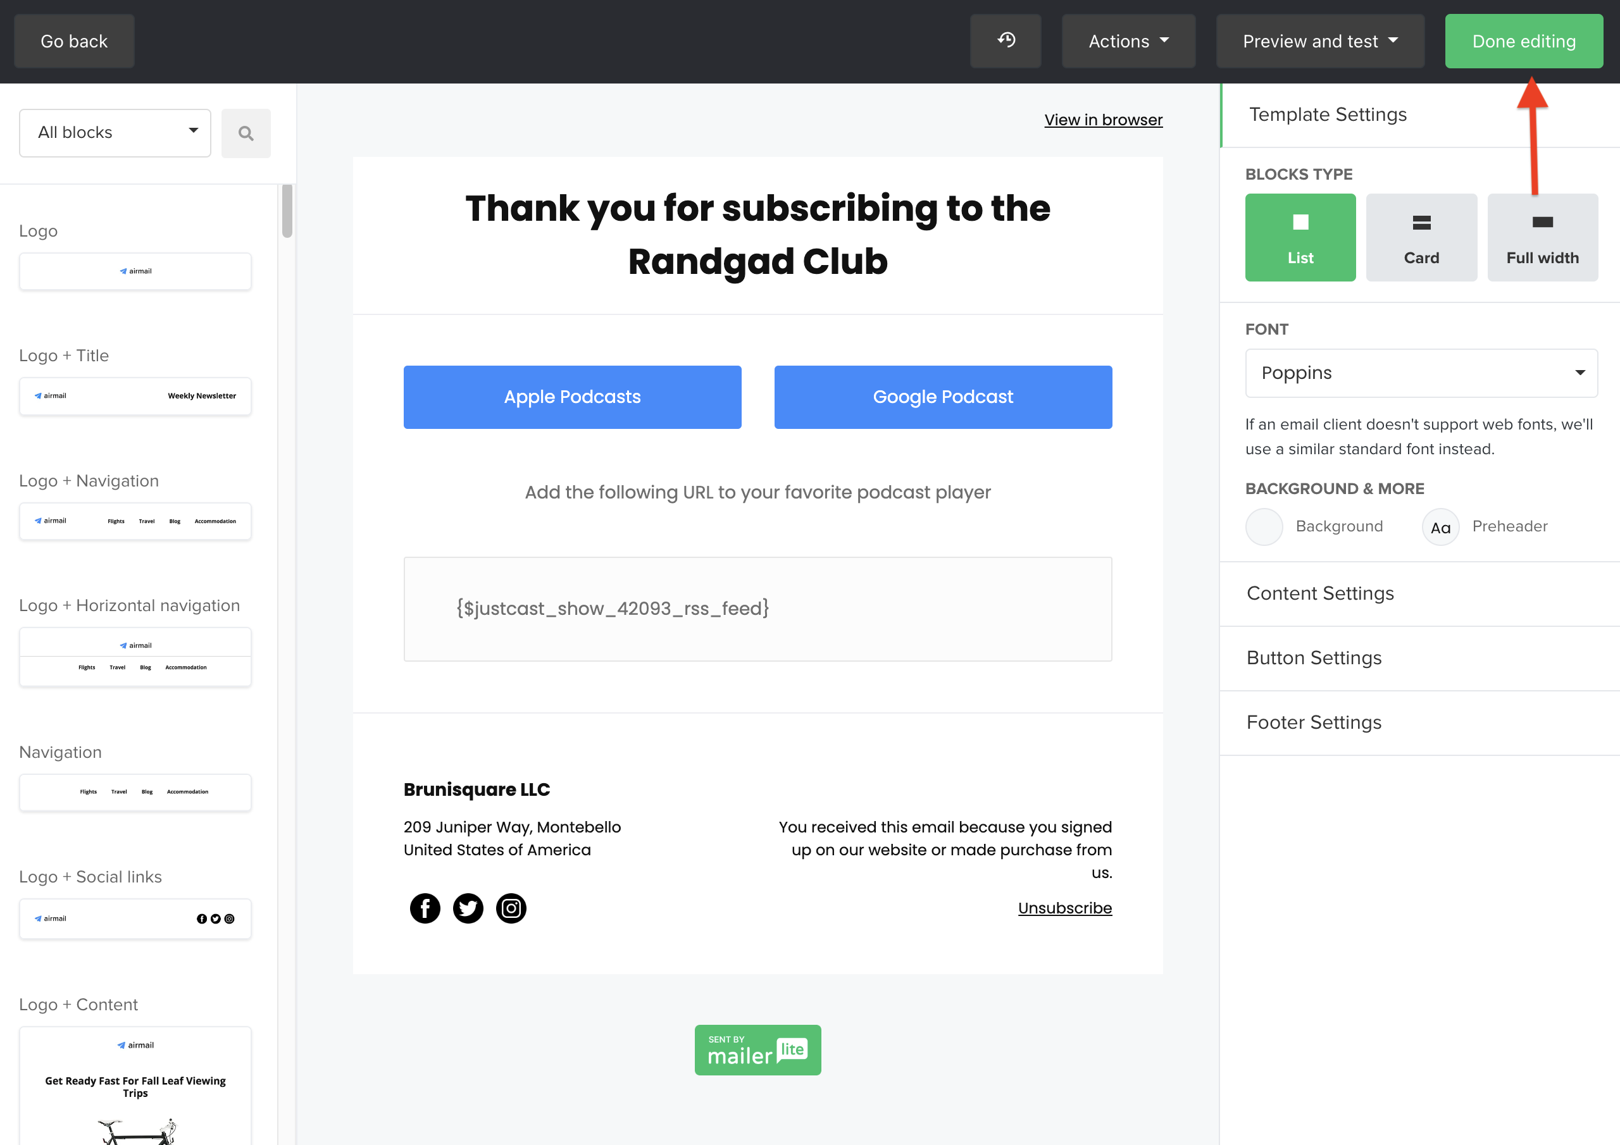Click the Unsubscribe link

tap(1065, 908)
